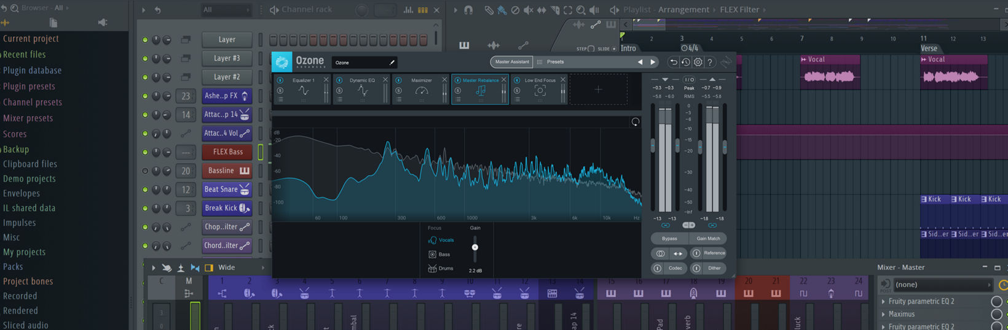Screen dimensions: 1008x330
Task: Open the Presets dropdown in Ozone
Action: coord(555,62)
